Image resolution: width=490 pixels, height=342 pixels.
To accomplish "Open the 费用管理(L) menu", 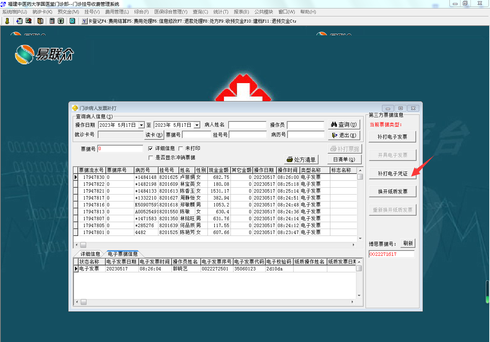I will pyautogui.click(x=117, y=12).
